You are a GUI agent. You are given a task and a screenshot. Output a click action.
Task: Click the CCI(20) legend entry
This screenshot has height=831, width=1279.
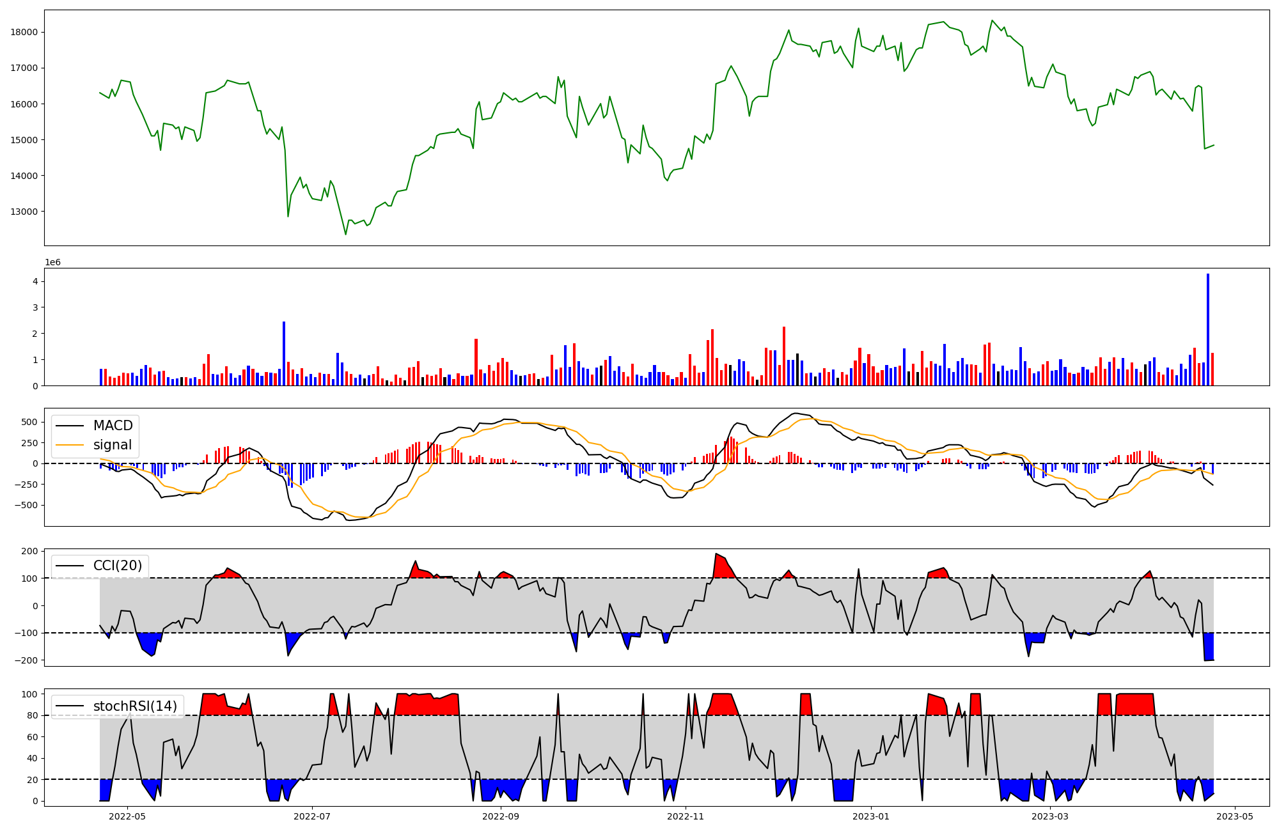click(x=118, y=566)
